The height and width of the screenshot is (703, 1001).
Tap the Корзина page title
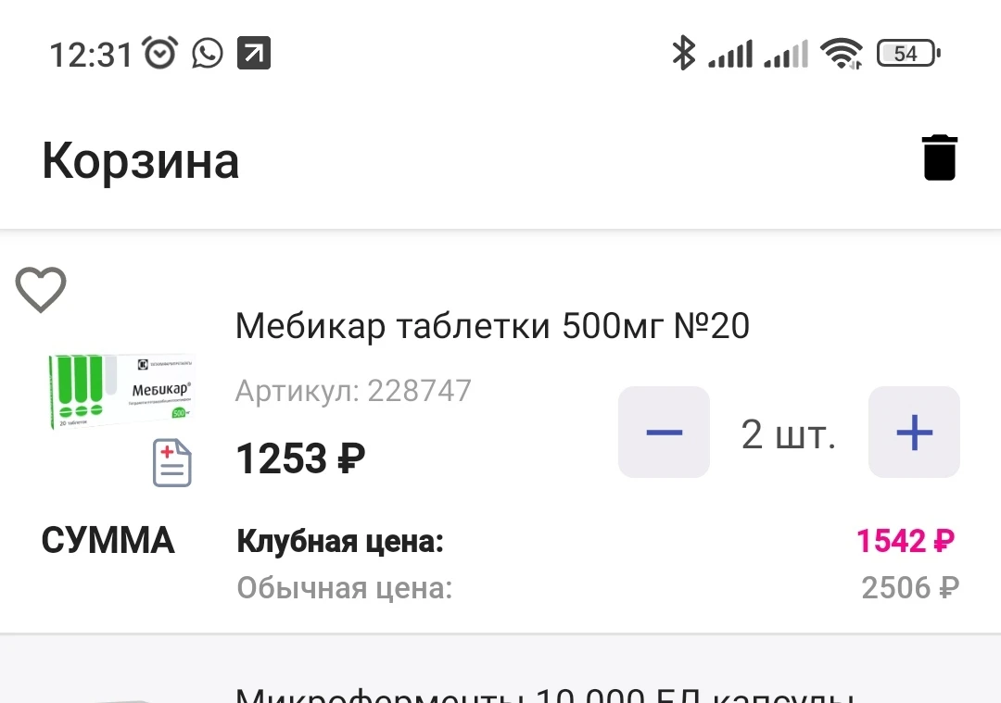pos(141,161)
